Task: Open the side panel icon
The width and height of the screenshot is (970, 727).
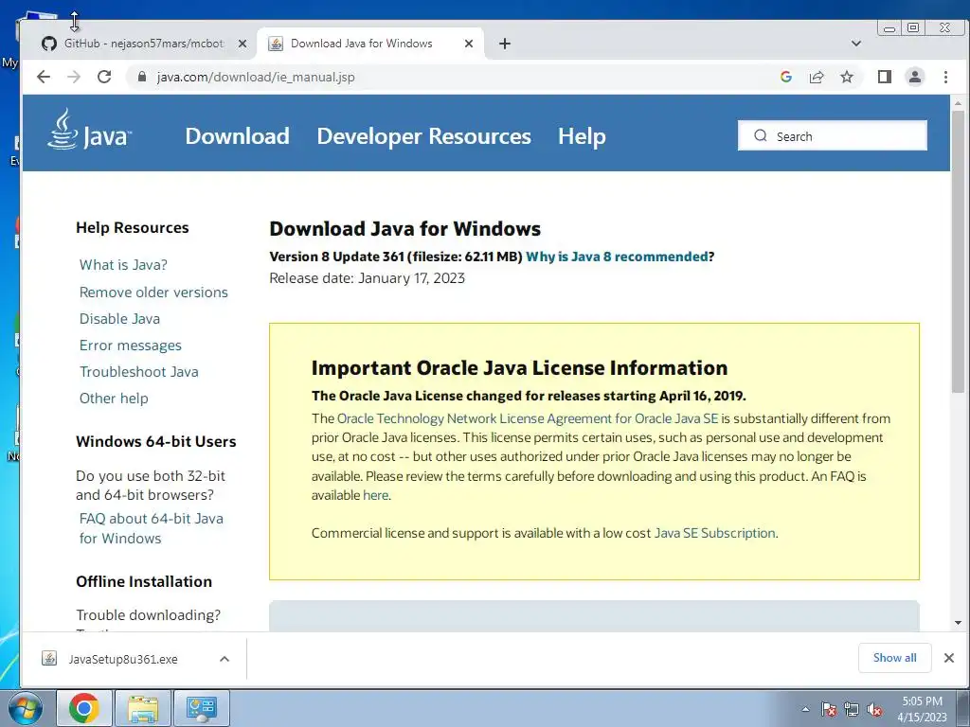Action: pyautogui.click(x=885, y=77)
